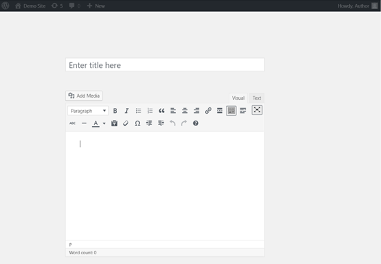Apply blockquote formatting
Screen dimensions: 381x264
point(161,111)
